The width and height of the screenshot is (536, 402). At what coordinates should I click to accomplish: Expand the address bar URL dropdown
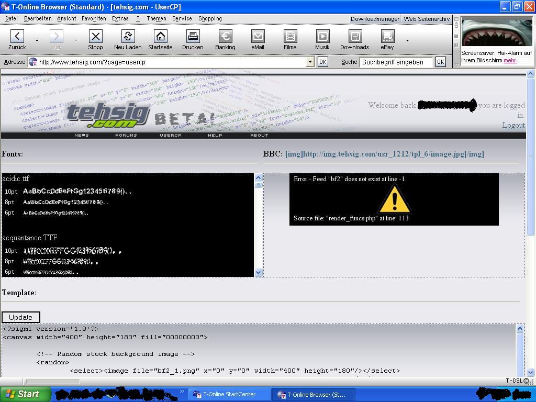310,62
